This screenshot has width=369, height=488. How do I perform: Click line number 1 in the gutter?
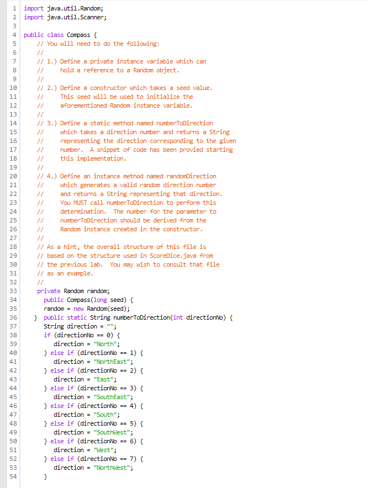[x=14, y=8]
